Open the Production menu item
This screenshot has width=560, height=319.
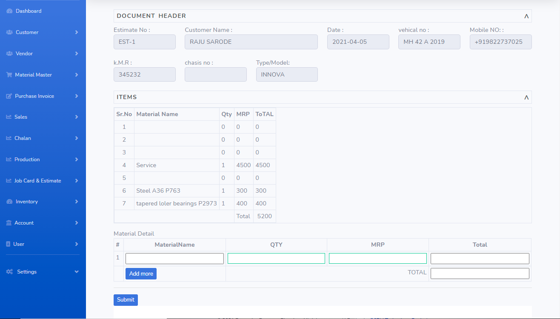pyautogui.click(x=27, y=159)
